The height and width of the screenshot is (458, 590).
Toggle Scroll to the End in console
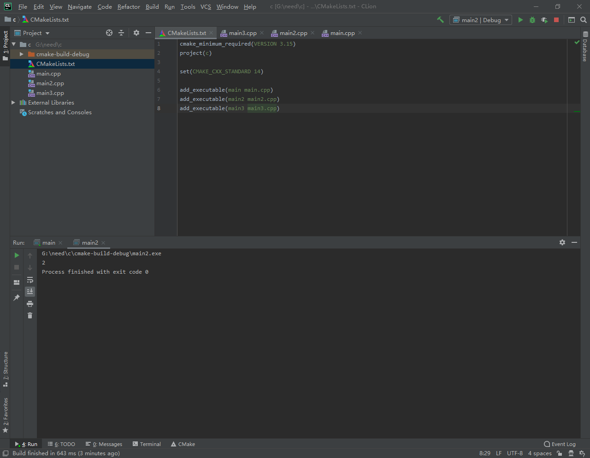click(x=30, y=291)
